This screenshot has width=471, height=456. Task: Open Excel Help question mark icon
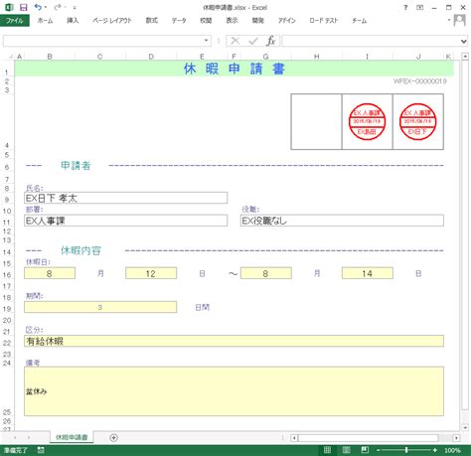click(405, 7)
